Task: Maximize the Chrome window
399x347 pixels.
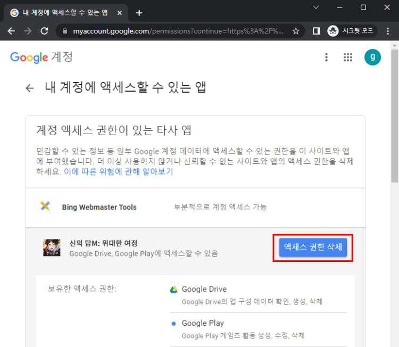Action: point(363,7)
